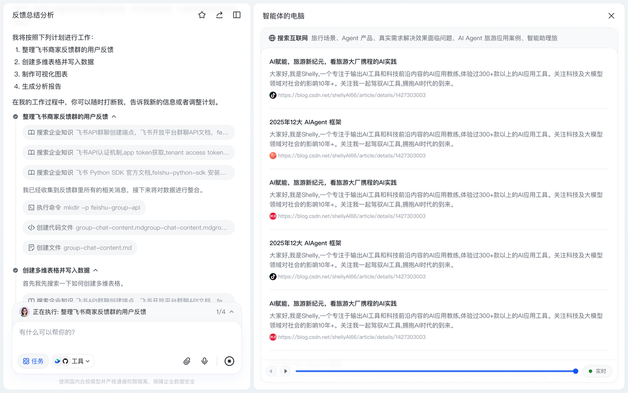Toggle the side panel layout icon

click(237, 15)
